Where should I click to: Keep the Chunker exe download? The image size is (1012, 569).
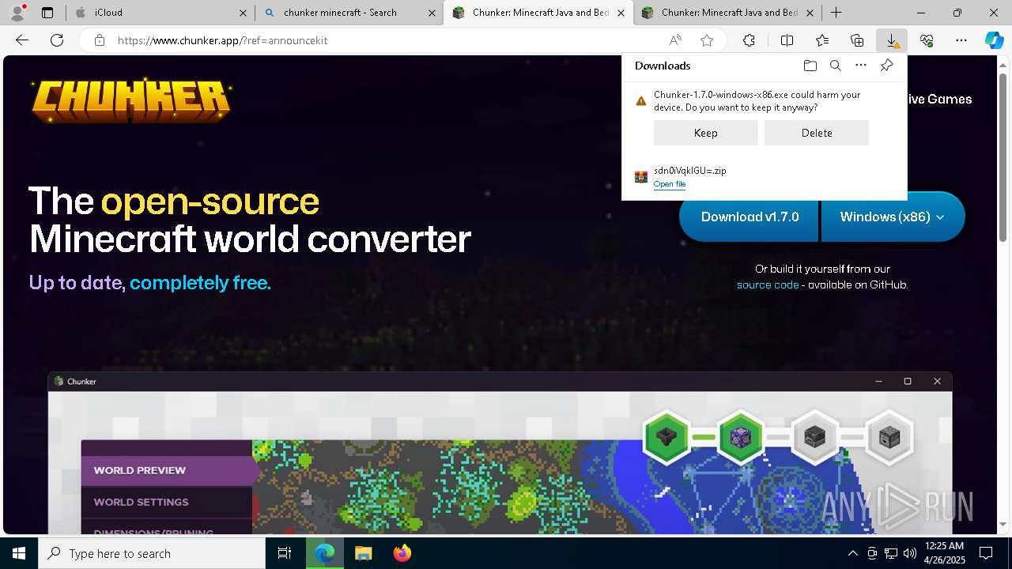(x=706, y=133)
